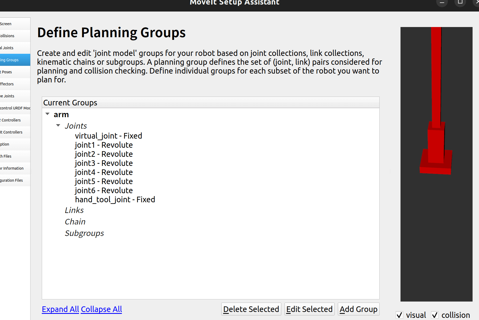Screen dimensions: 479x320
Task: Click the Collapse All link
Action: [101, 309]
